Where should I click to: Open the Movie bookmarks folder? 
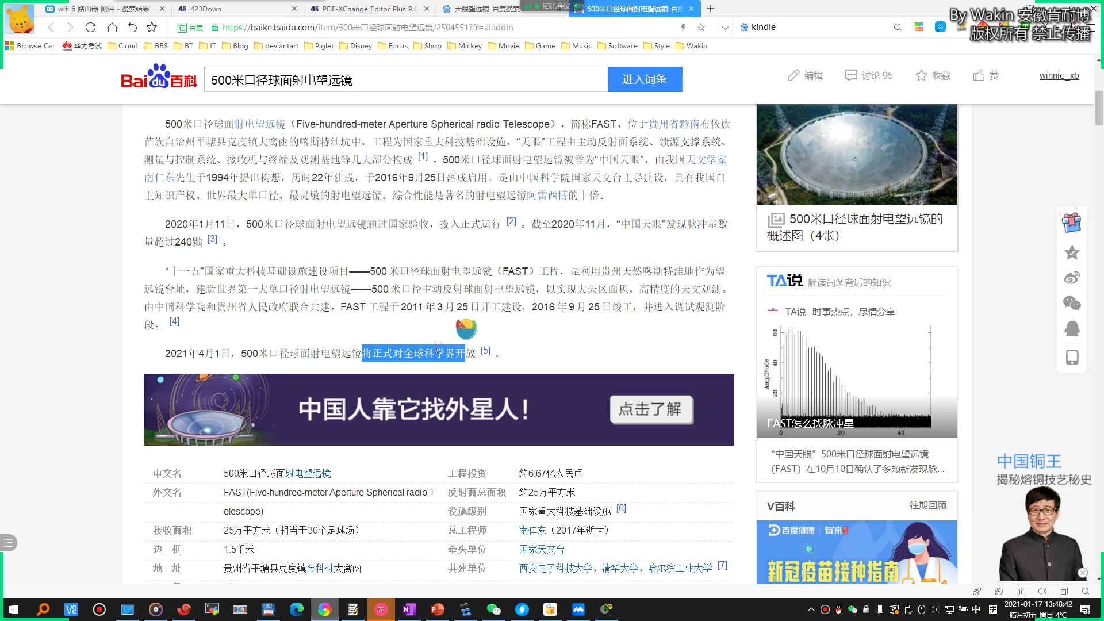click(x=503, y=45)
